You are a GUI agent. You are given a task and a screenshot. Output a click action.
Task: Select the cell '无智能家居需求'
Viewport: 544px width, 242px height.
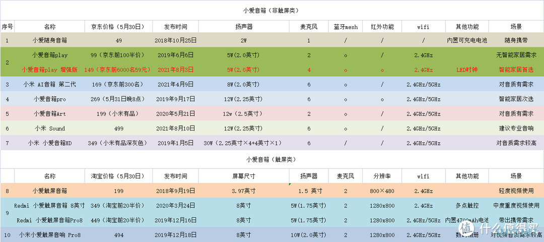pyautogui.click(x=516, y=55)
